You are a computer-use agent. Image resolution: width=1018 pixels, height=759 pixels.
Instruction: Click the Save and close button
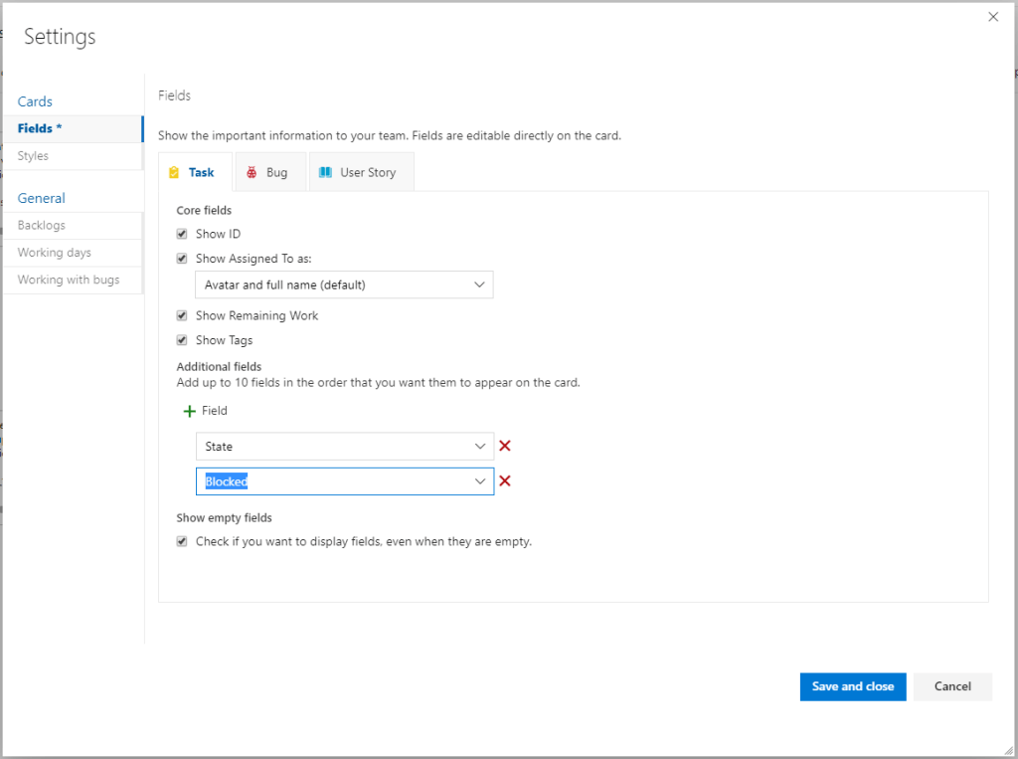[852, 686]
